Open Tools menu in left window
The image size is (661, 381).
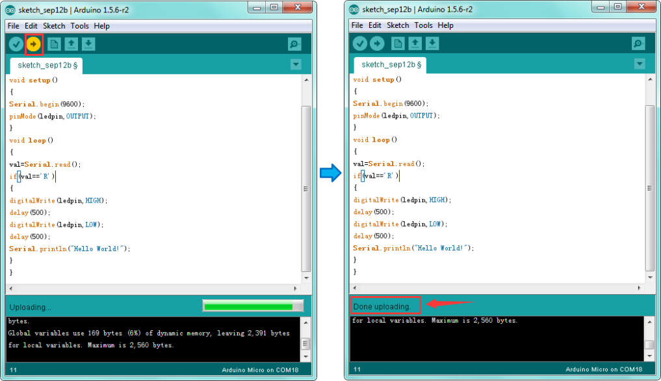pyautogui.click(x=80, y=26)
